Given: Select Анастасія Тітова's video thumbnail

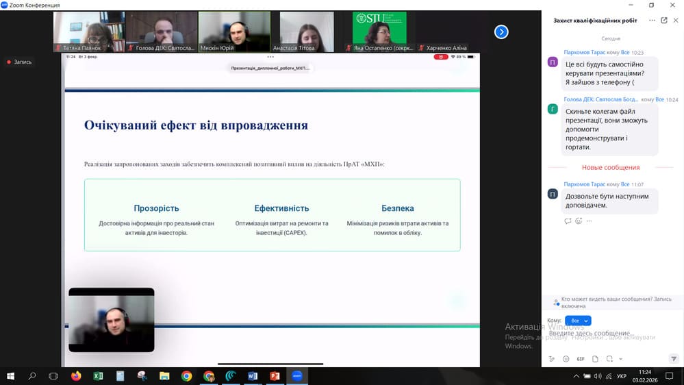Looking at the screenshot, I should pos(303,32).
